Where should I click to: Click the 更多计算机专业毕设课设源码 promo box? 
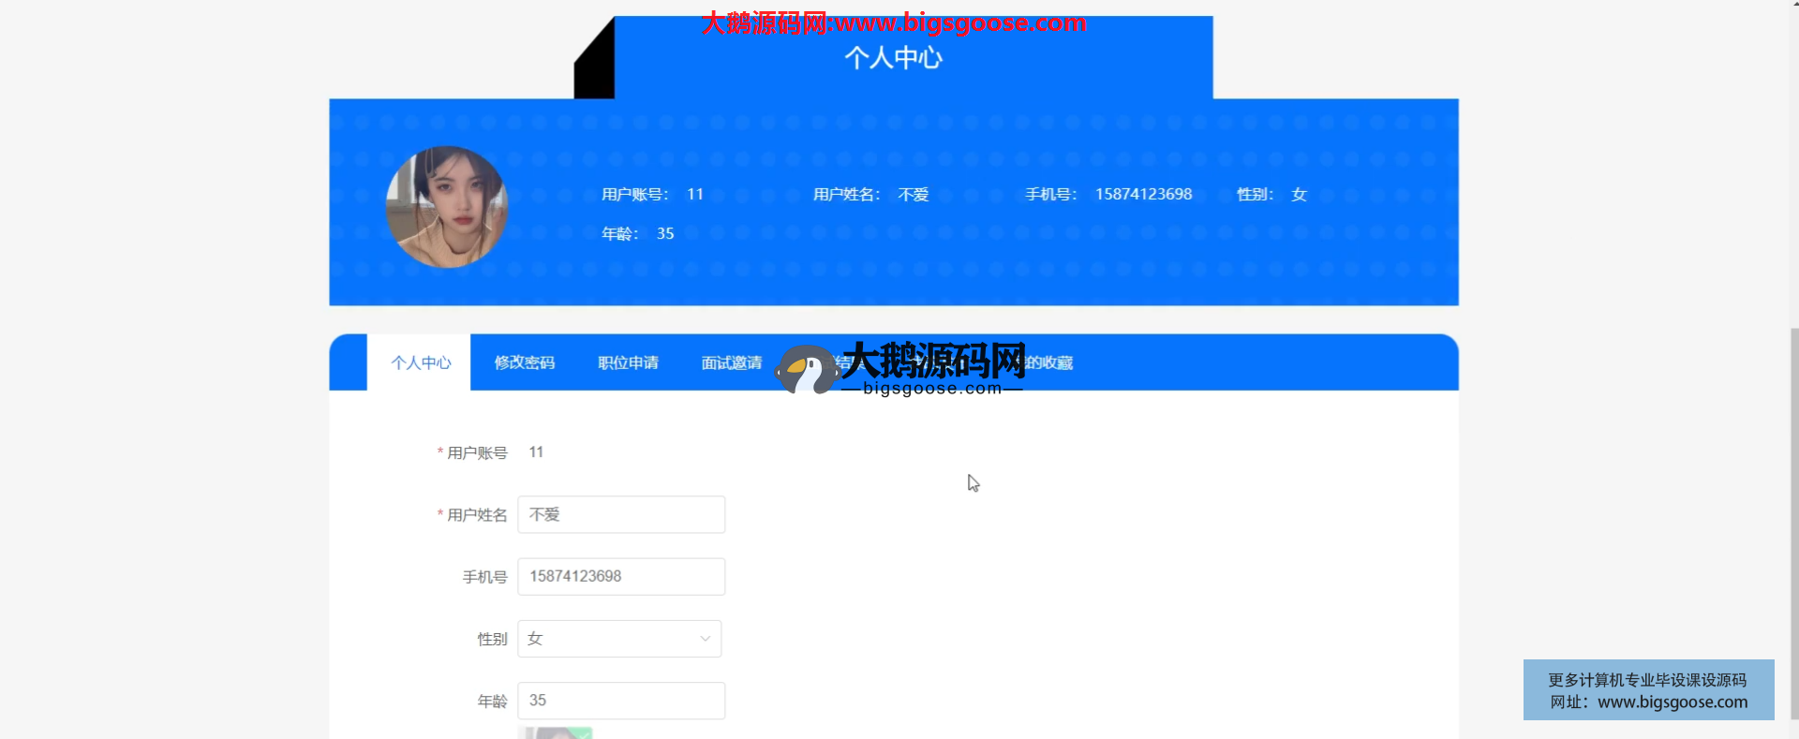click(1648, 690)
